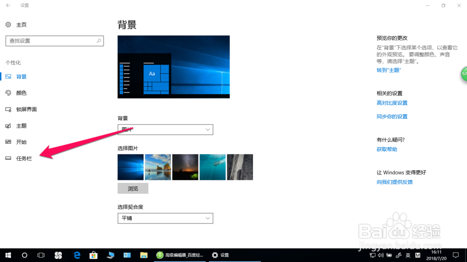Click the pen icon in system tray

(398, 255)
